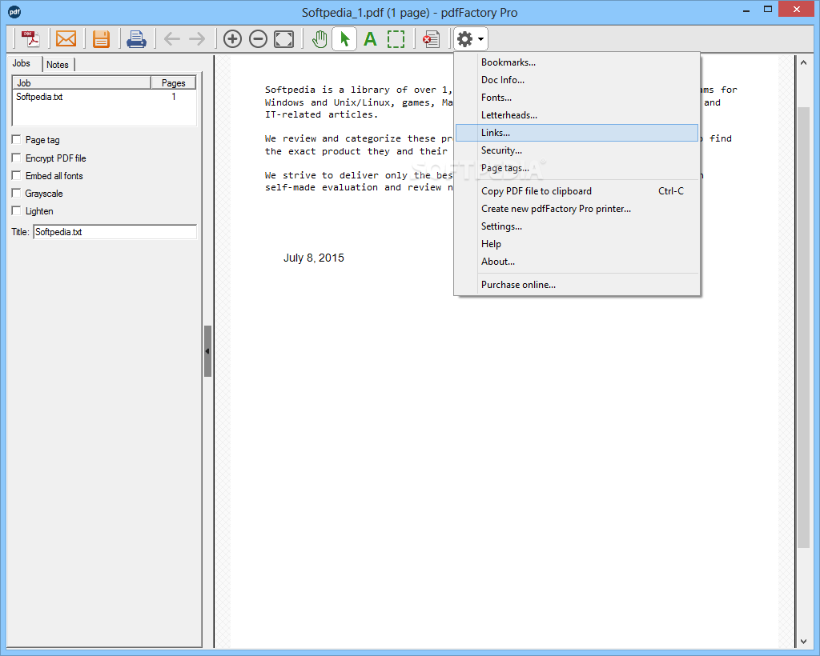
Task: Open Letterheads... menu item
Action: (577, 115)
